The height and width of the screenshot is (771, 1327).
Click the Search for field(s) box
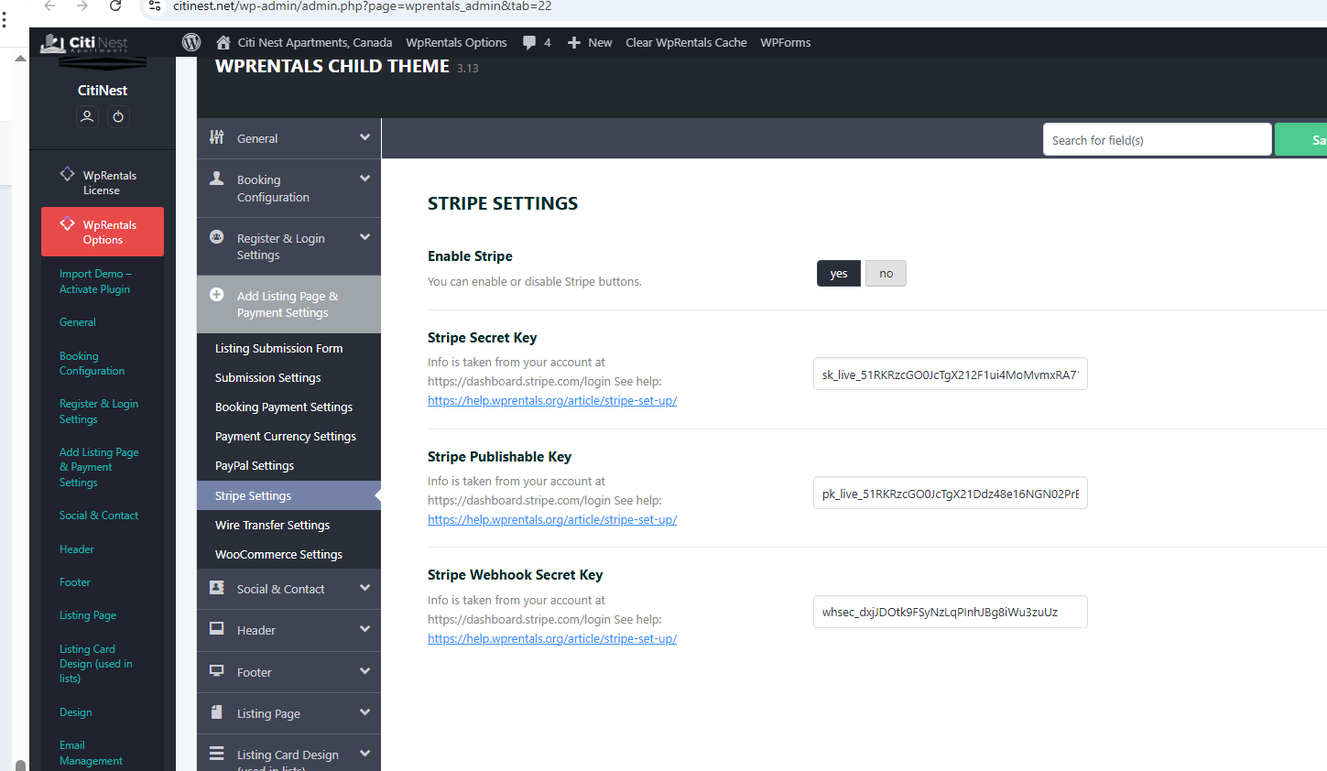point(1157,139)
